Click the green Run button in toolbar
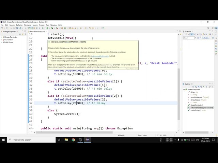 click(x=47, y=28)
